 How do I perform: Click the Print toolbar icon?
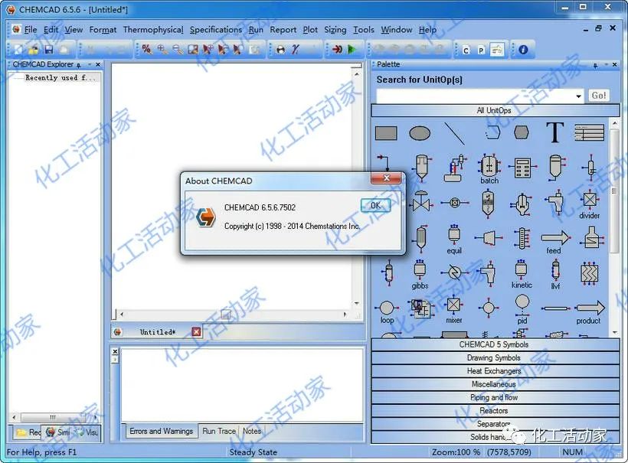point(281,50)
